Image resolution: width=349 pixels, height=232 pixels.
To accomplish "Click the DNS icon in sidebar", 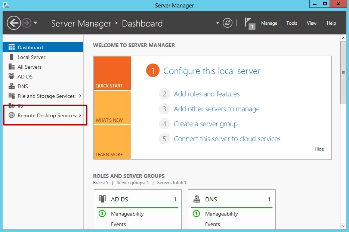I will coord(12,86).
